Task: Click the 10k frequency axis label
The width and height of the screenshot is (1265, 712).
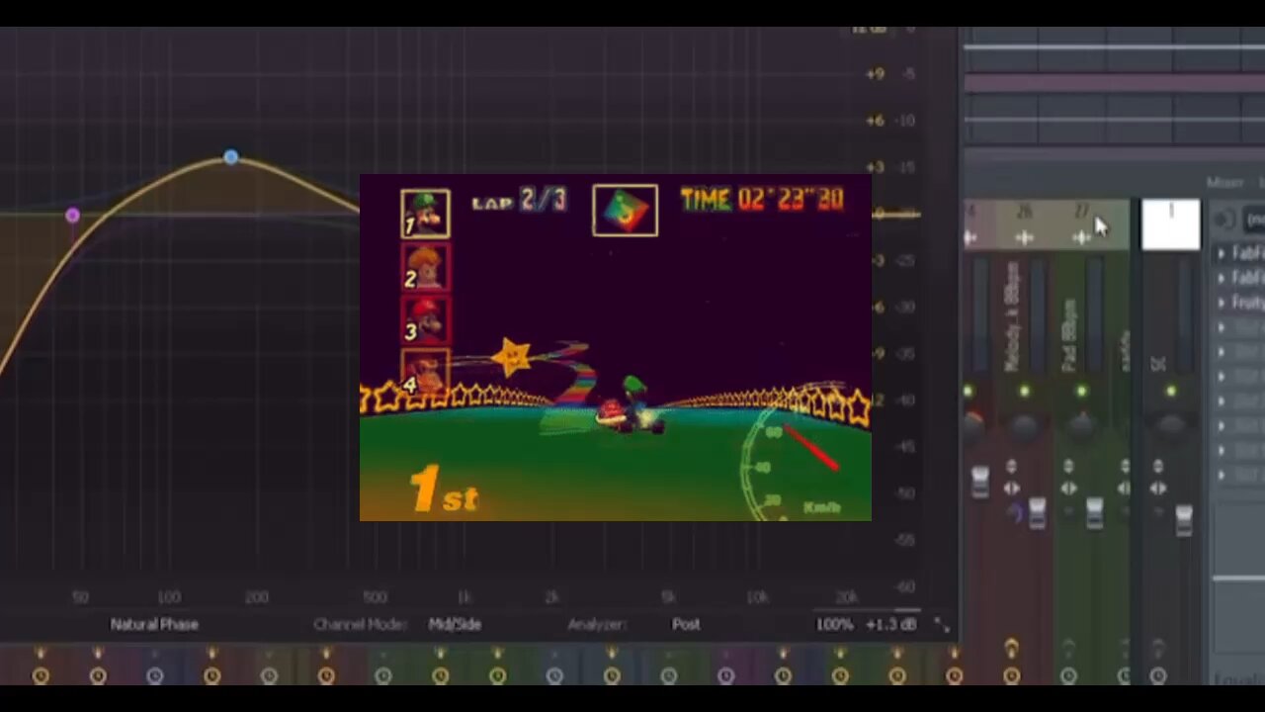Action: tap(757, 596)
